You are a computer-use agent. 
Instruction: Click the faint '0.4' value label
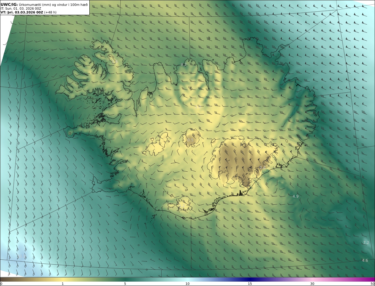262,167
